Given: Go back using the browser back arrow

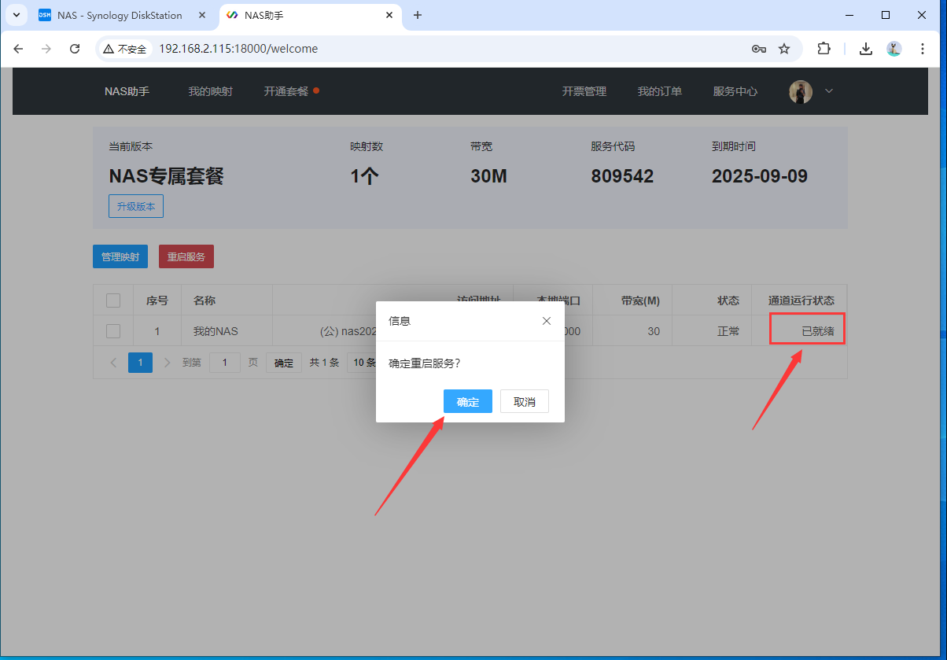Looking at the screenshot, I should [19, 49].
